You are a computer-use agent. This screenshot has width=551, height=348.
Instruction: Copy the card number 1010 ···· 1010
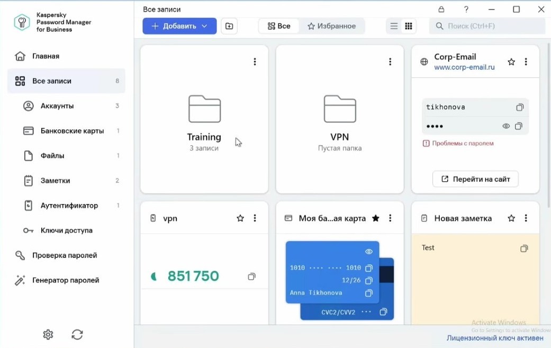(368, 268)
